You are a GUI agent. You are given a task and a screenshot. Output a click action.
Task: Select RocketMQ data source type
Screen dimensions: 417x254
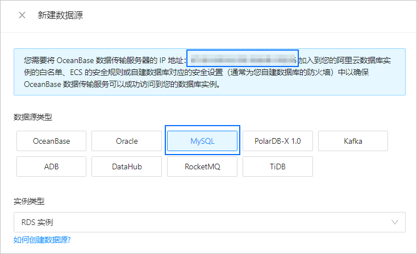point(202,166)
